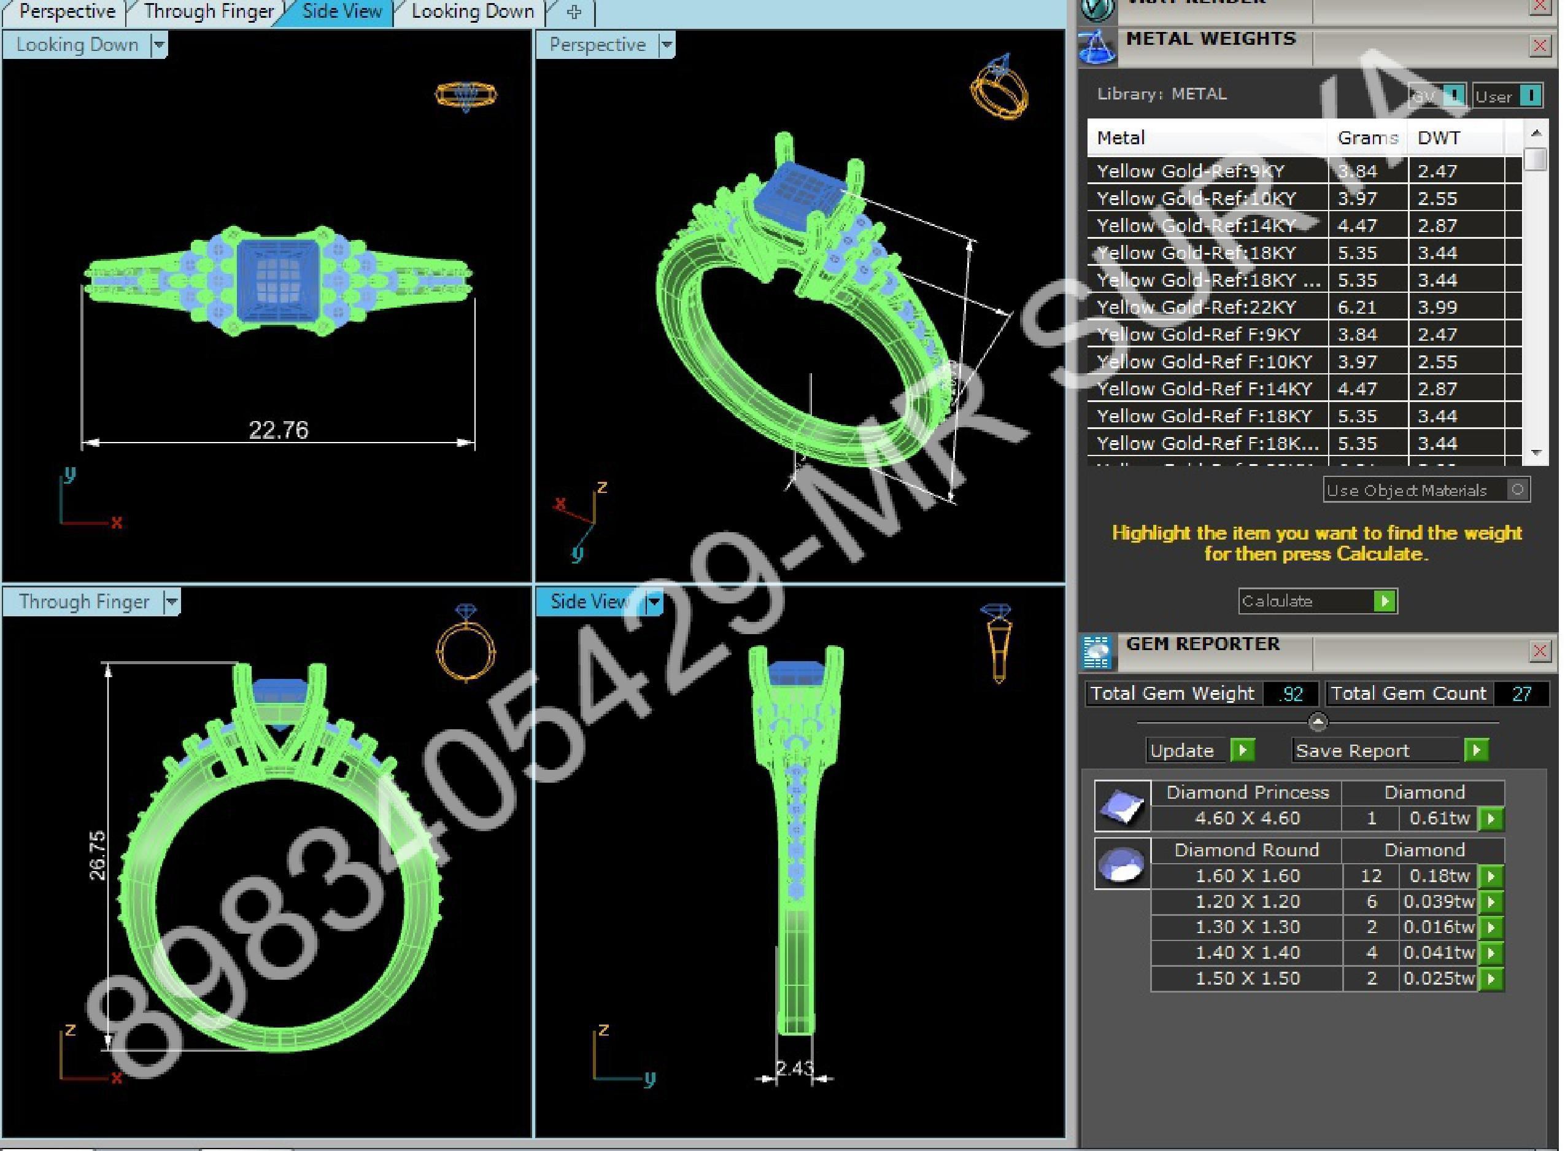Click the Metal Weights panel scale icon

[x=1098, y=47]
